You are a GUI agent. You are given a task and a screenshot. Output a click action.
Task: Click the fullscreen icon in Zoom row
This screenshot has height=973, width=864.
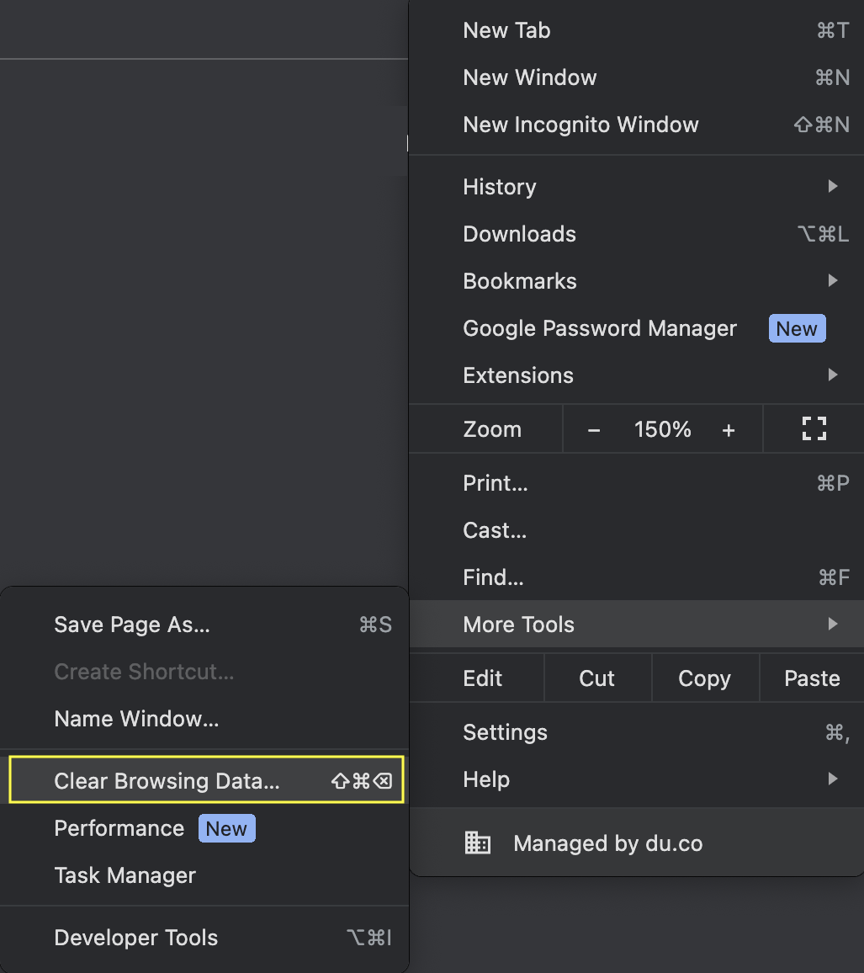(814, 428)
